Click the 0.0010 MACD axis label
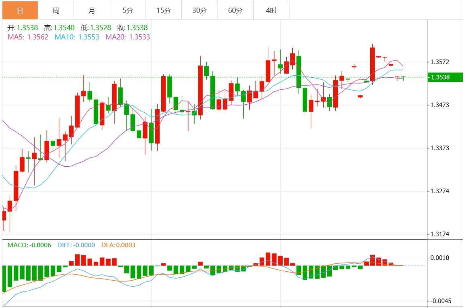468x308 pixels. [x=439, y=258]
